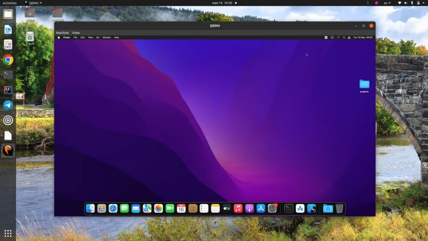Maximize the QEMU window
This screenshot has height=241, width=428.
(363, 26)
